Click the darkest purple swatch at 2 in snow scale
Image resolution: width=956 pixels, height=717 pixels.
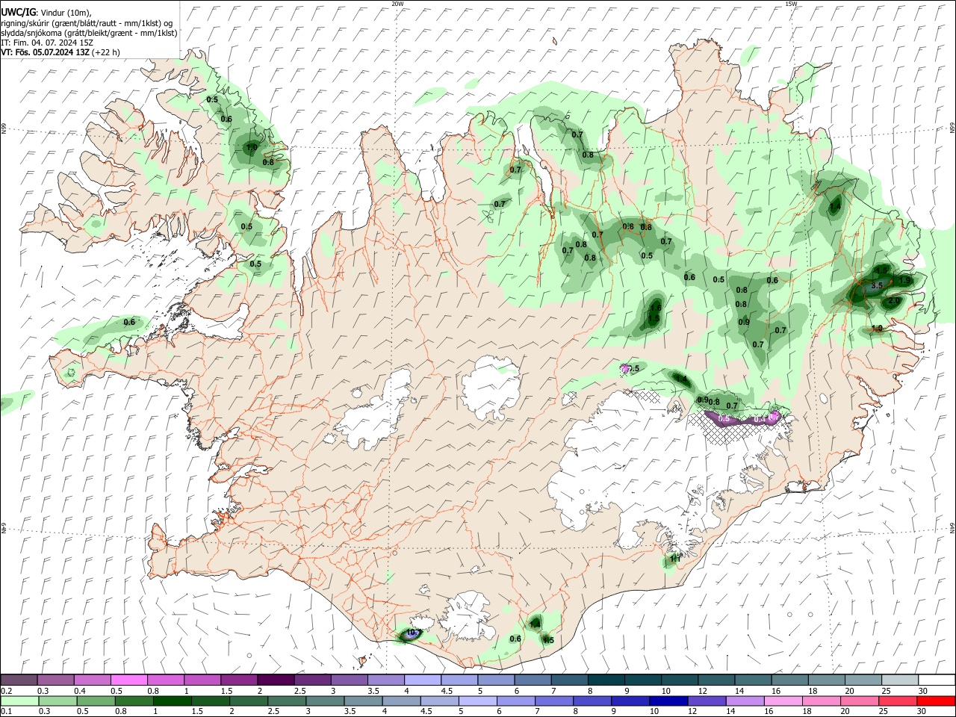[x=275, y=680]
